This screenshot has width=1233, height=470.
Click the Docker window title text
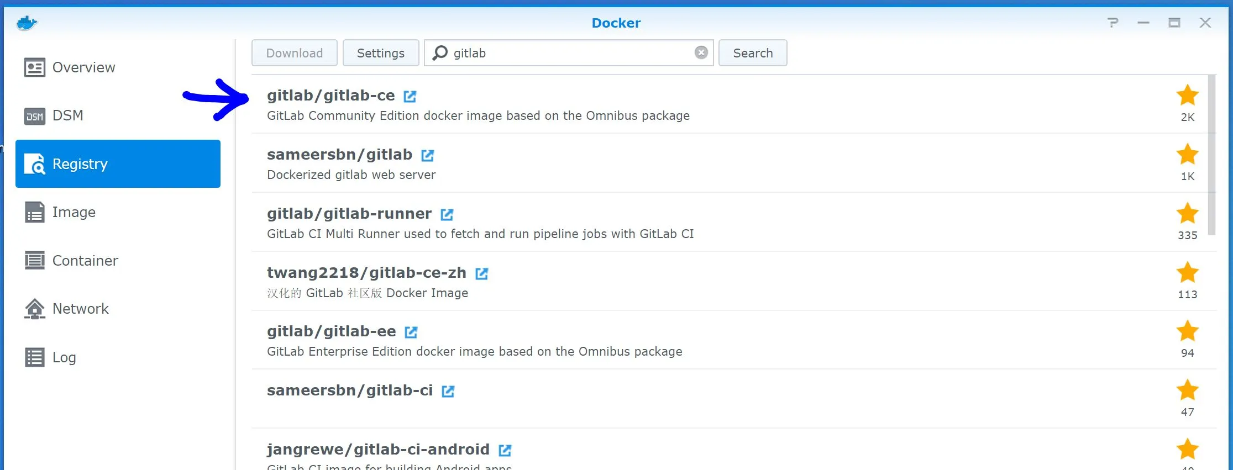(616, 23)
